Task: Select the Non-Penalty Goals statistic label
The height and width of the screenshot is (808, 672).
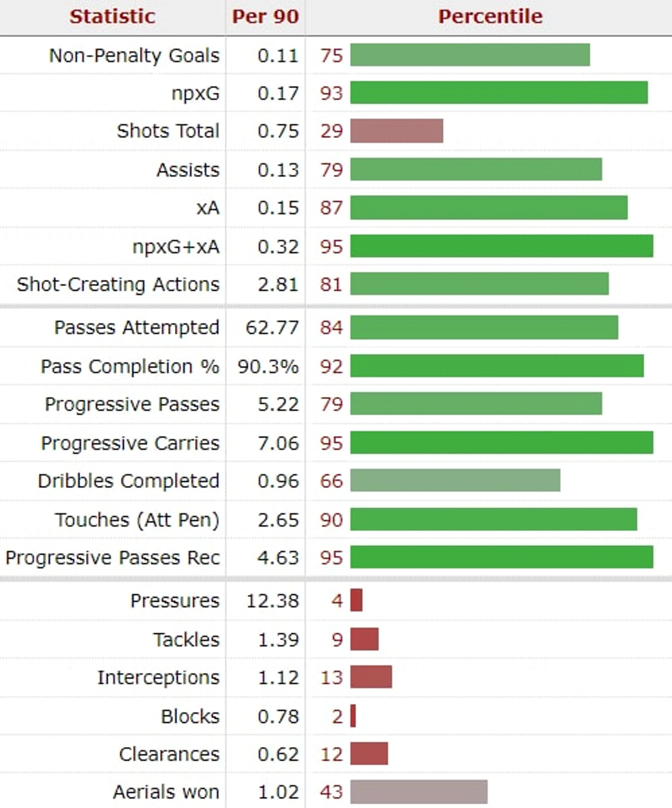Action: pyautogui.click(x=134, y=55)
